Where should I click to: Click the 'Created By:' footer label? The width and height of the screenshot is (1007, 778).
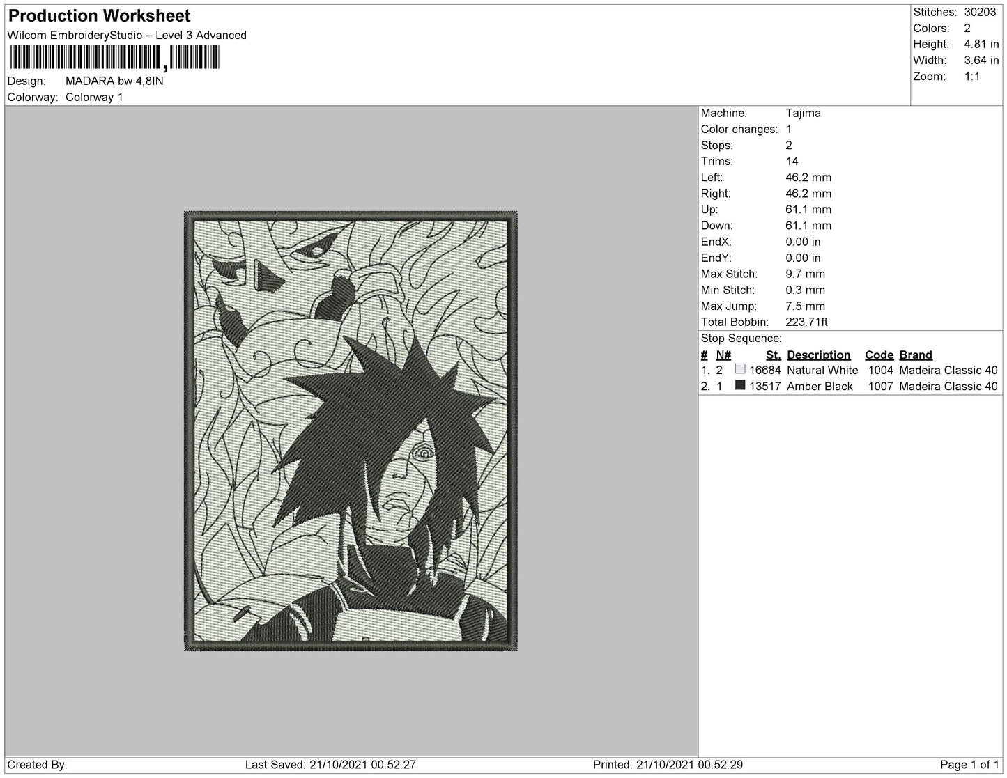(37, 764)
